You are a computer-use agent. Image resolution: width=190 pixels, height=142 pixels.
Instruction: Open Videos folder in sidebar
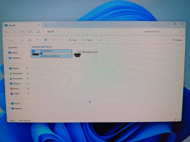click(x=15, y=94)
